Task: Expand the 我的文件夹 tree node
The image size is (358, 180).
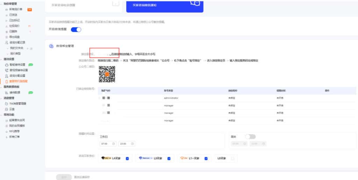Action: tap(8, 48)
